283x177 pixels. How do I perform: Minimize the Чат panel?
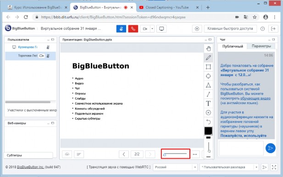coord(269,40)
